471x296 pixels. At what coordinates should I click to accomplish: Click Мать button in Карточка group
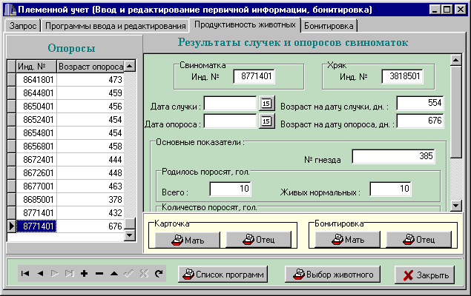[188, 240]
